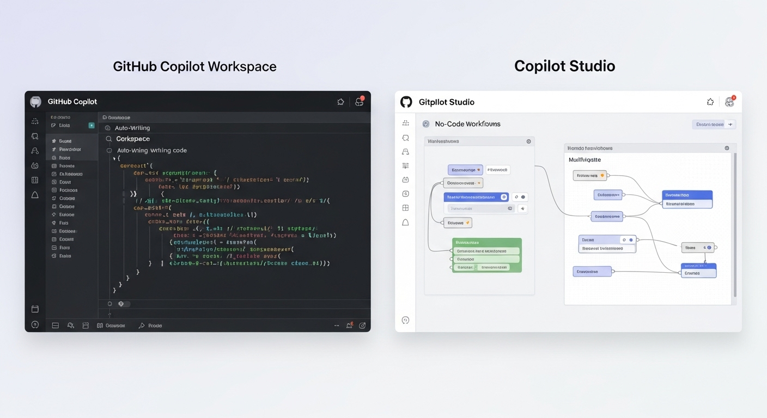Select the person icon in the dark sidebar

tap(35, 151)
